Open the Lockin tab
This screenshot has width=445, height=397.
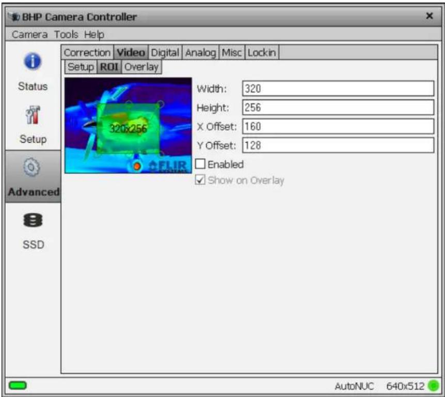pos(262,53)
